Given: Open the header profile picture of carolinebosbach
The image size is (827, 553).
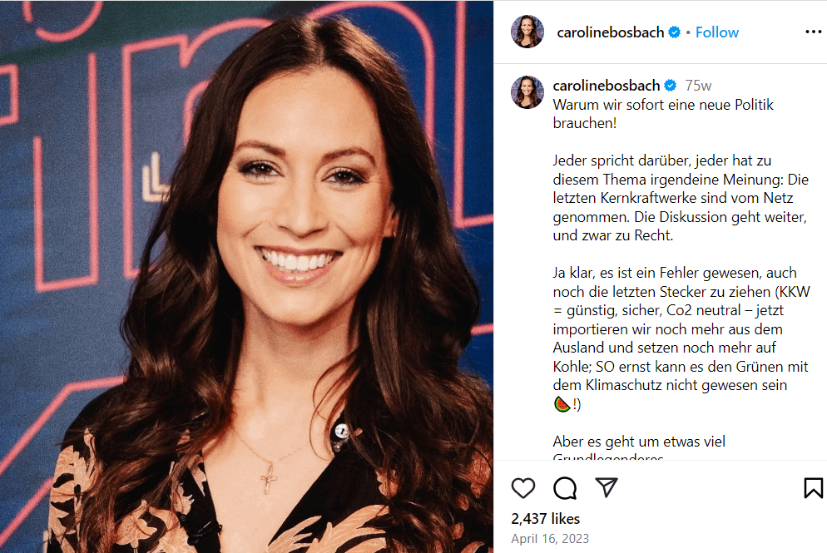Looking at the screenshot, I should [x=527, y=32].
